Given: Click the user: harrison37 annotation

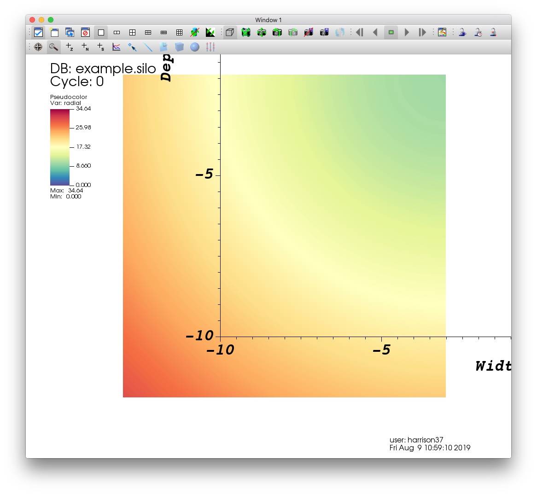Looking at the screenshot, I should tap(416, 440).
